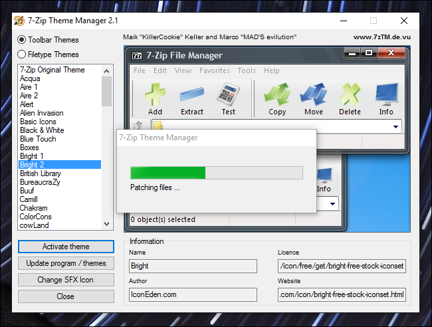Click the Author field IconEden.com
The image size is (432, 327).
tap(193, 295)
